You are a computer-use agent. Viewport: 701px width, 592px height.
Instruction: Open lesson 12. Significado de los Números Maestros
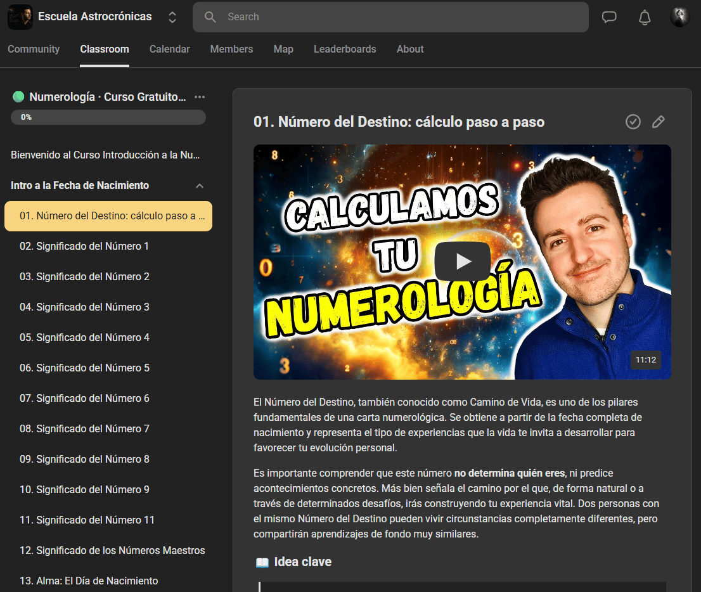coord(112,550)
